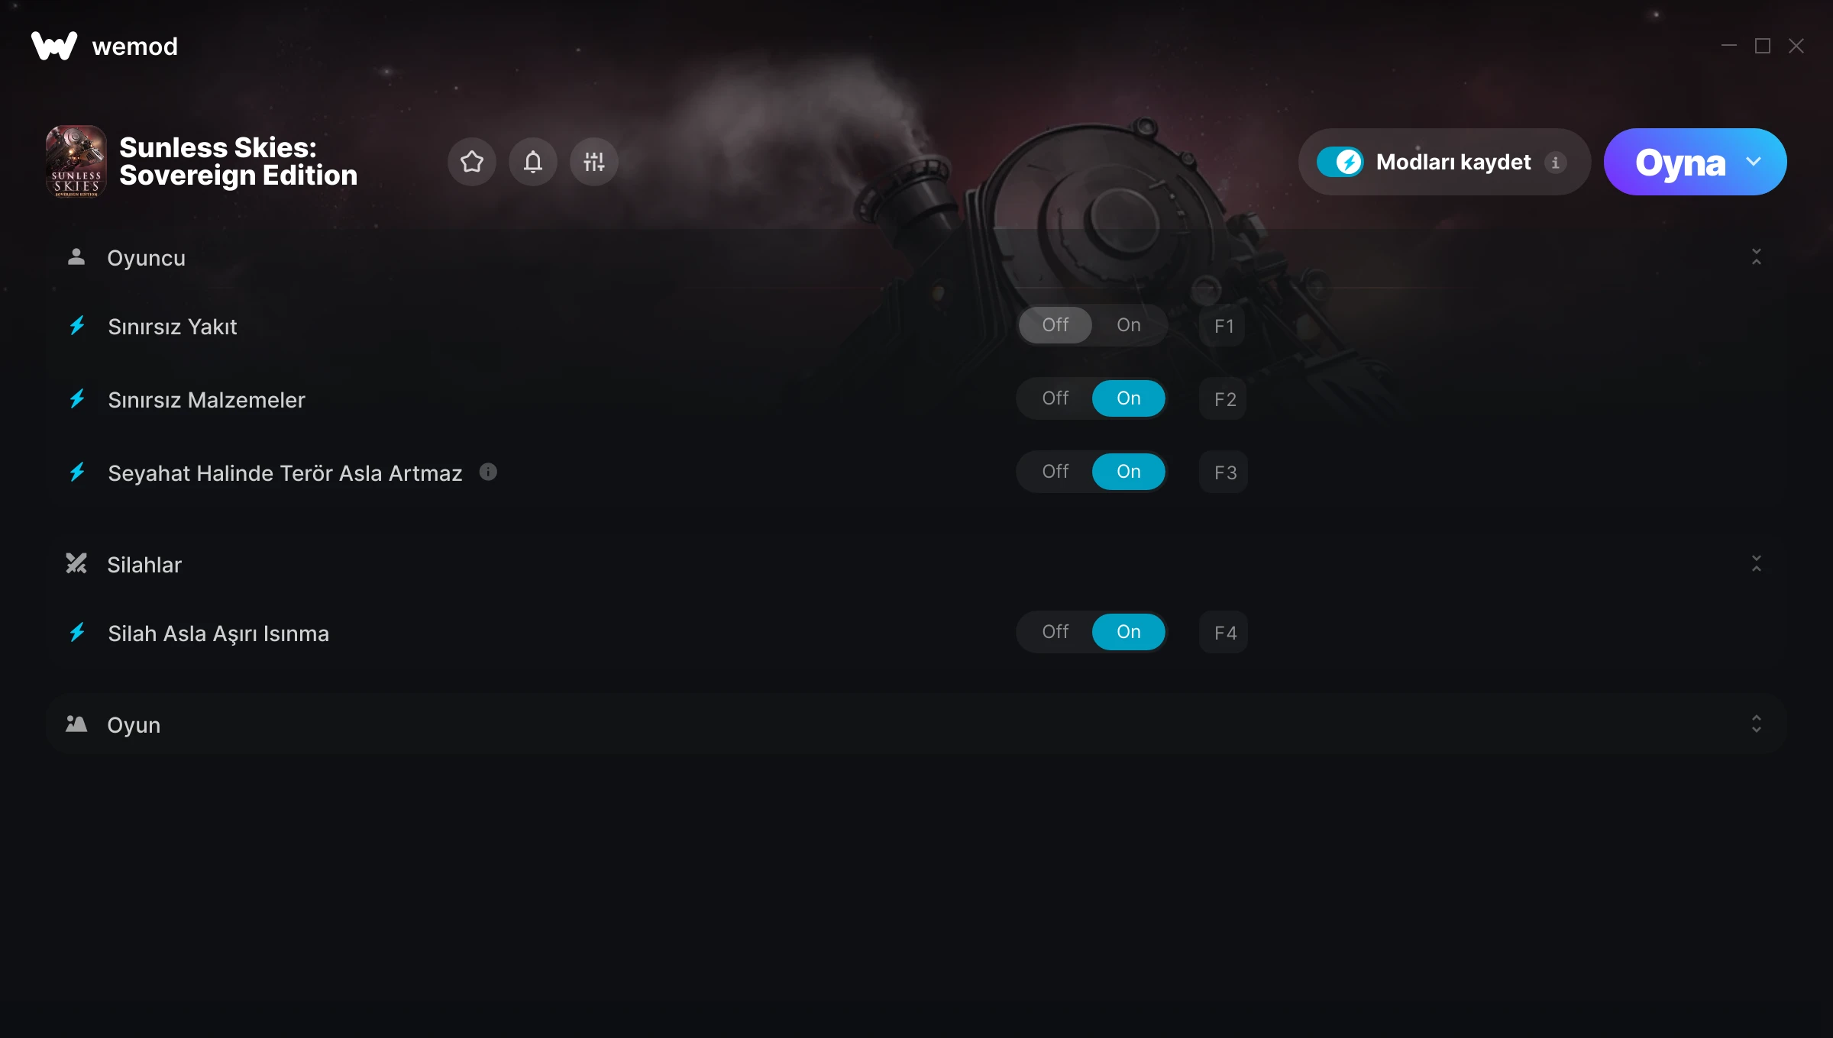
Task: Toggle the Modları kaydet switch
Action: point(1340,162)
